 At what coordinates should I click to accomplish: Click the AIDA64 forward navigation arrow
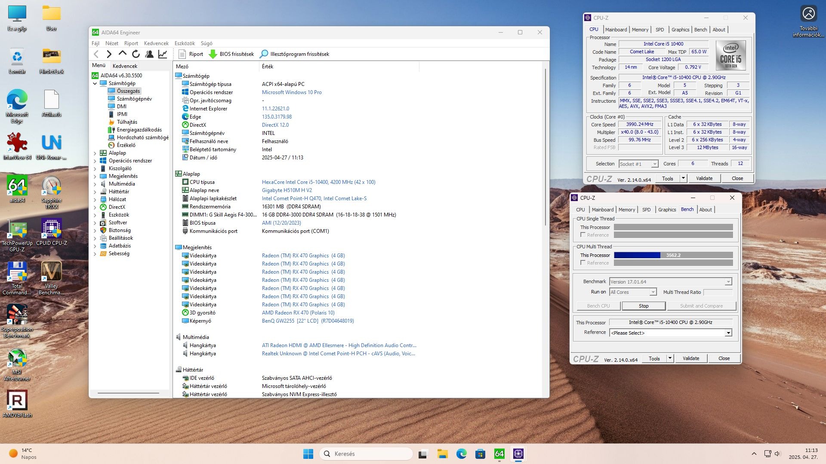[109, 54]
